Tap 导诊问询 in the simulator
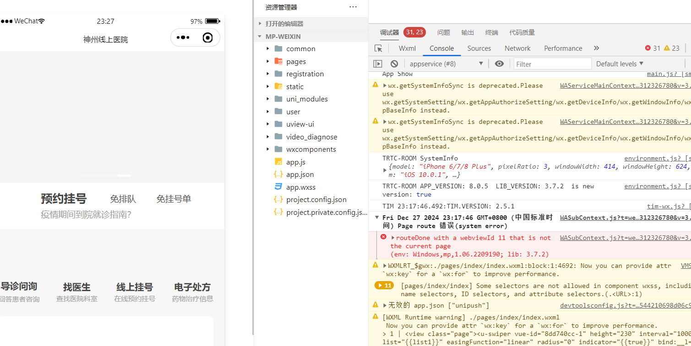Image resolution: width=691 pixels, height=346 pixels. tap(19, 287)
